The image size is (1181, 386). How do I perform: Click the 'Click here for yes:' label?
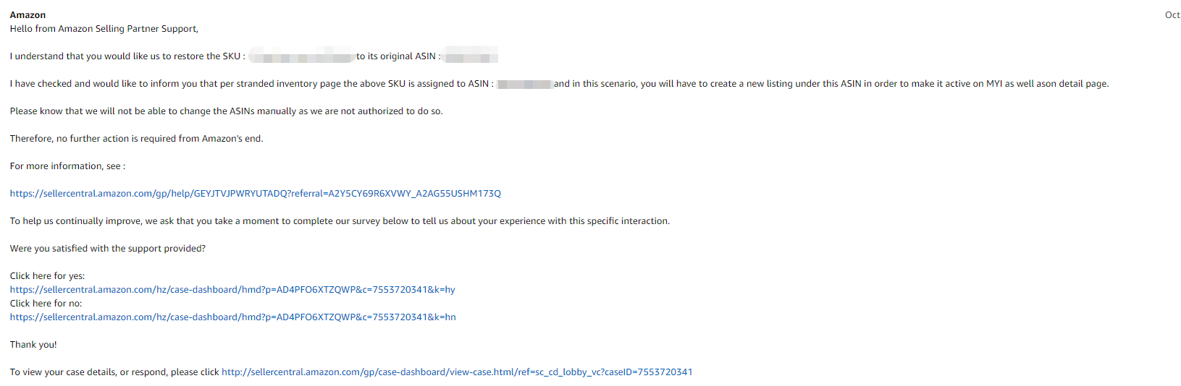(x=48, y=276)
